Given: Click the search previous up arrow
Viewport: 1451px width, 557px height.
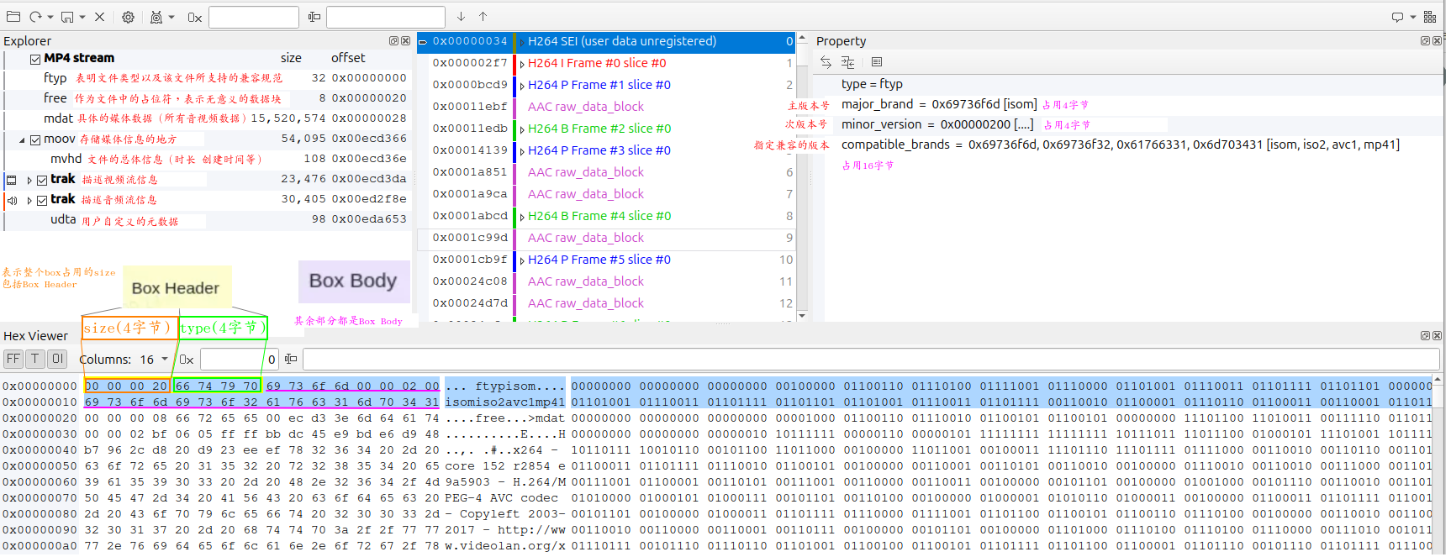Looking at the screenshot, I should click(x=483, y=17).
